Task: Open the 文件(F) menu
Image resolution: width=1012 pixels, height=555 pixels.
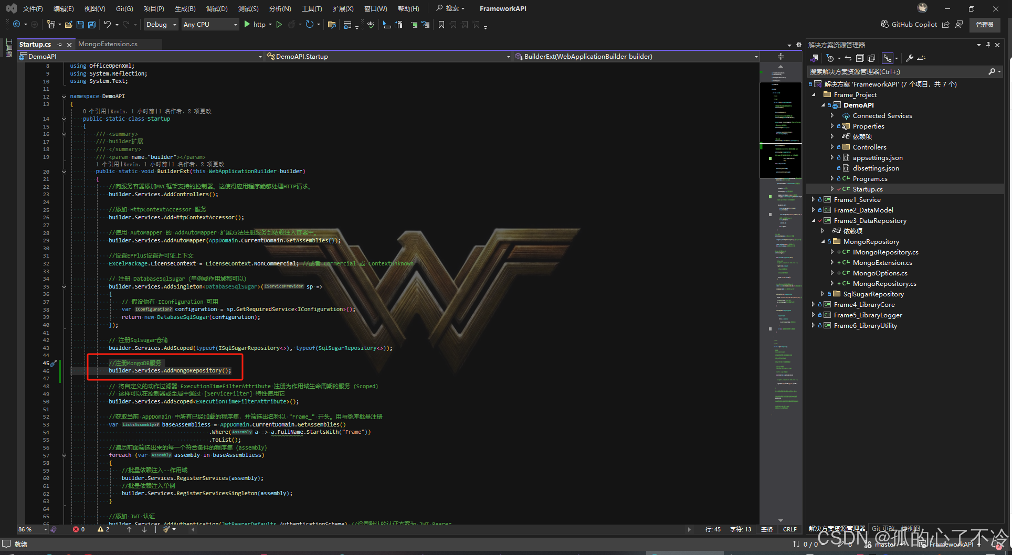Action: [x=33, y=8]
